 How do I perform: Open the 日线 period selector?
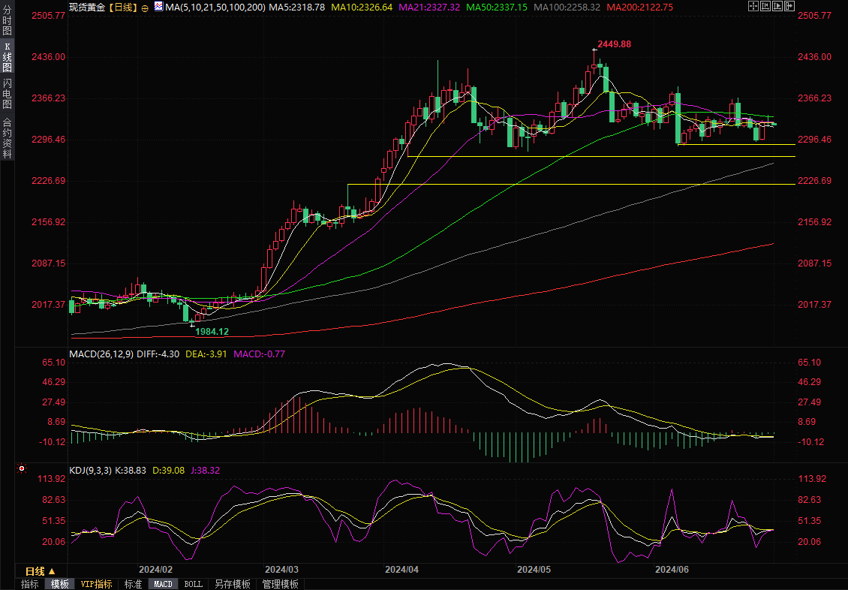(40, 571)
